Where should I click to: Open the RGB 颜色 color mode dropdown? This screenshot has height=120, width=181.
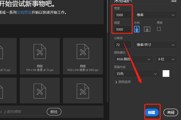pyautogui.click(x=133, y=59)
